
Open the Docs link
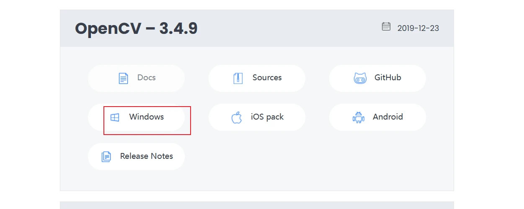click(x=146, y=78)
